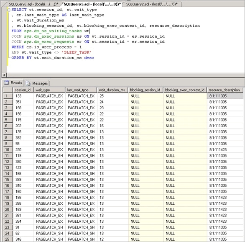Click the blocking_session_id column header
The height and width of the screenshot is (242, 245).
(x=145, y=90)
